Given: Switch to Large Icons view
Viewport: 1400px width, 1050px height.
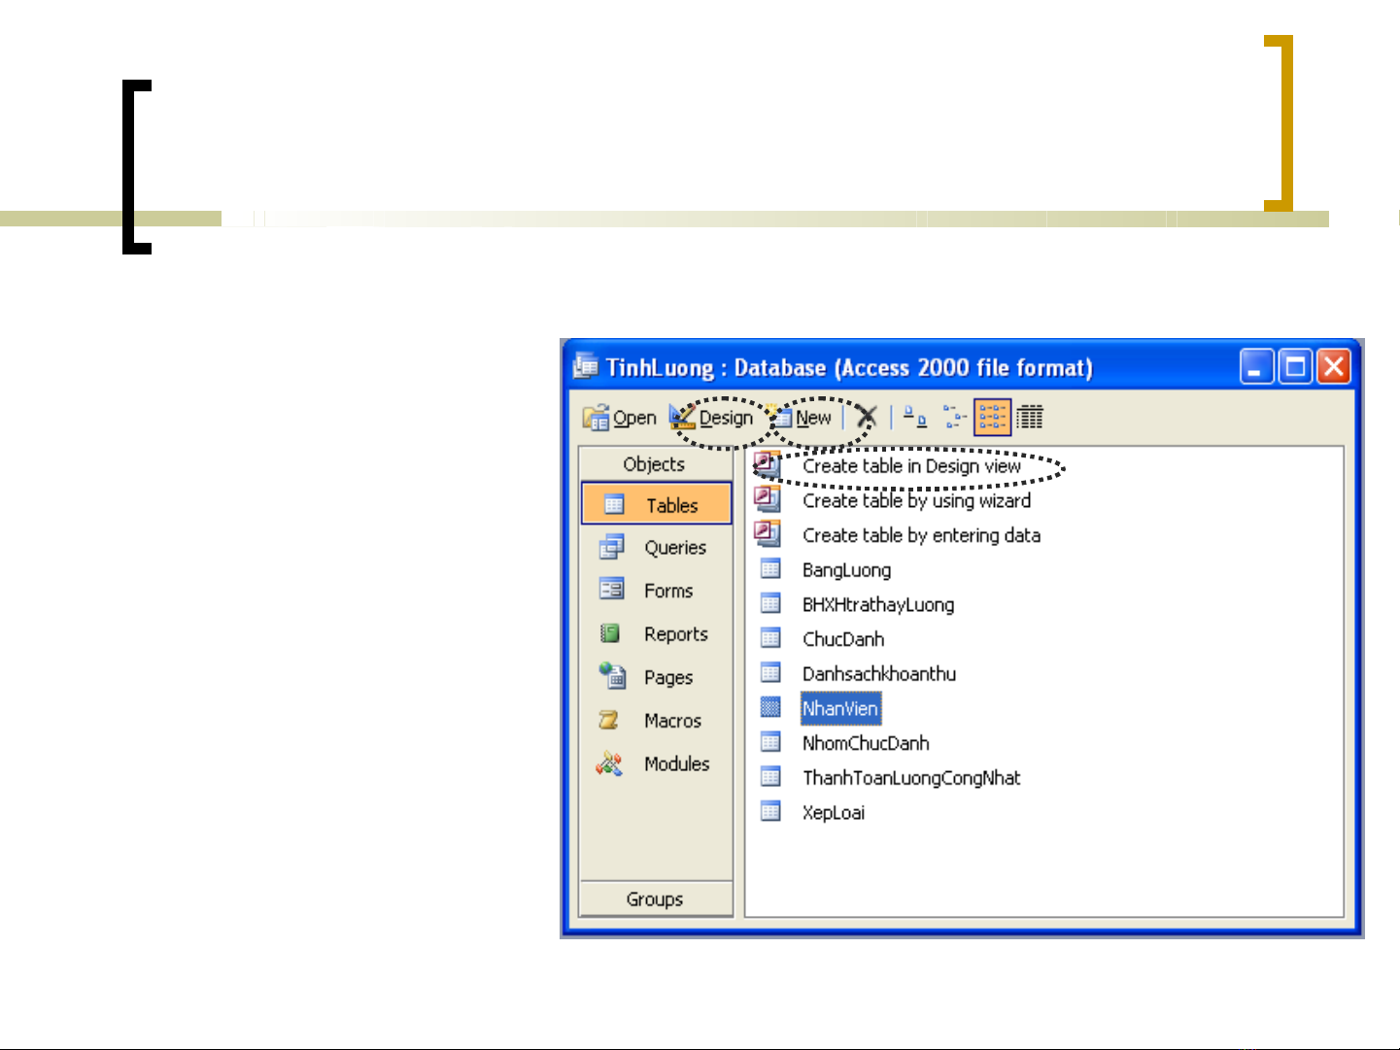Looking at the screenshot, I should pos(915,418).
